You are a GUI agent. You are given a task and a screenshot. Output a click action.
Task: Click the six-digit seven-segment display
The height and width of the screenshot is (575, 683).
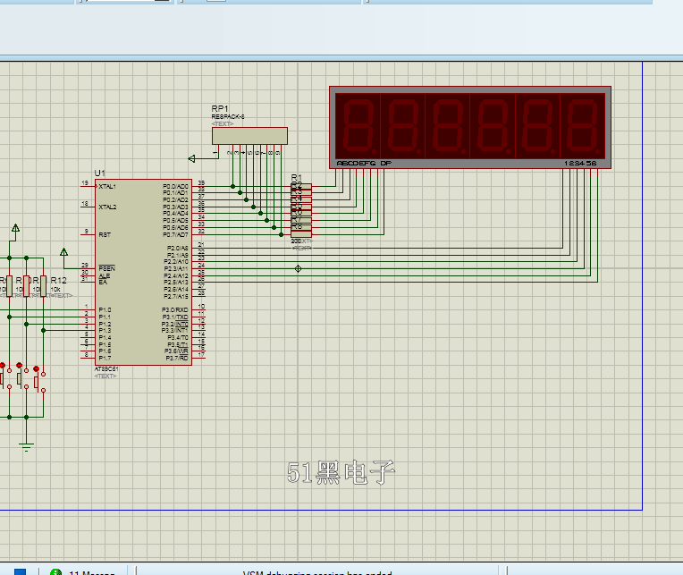pyautogui.click(x=470, y=127)
